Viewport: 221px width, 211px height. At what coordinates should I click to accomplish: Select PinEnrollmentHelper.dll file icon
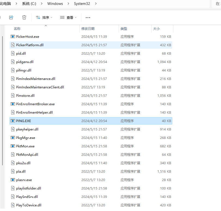pyautogui.click(x=13, y=112)
